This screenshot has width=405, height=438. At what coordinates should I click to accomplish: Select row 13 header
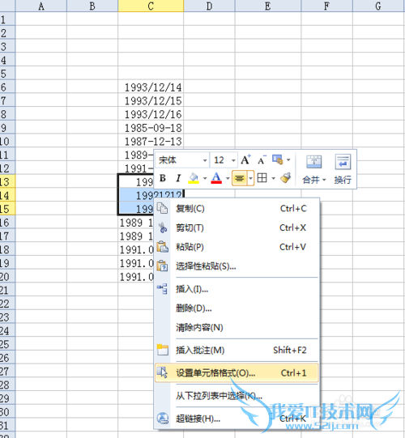click(x=7, y=182)
